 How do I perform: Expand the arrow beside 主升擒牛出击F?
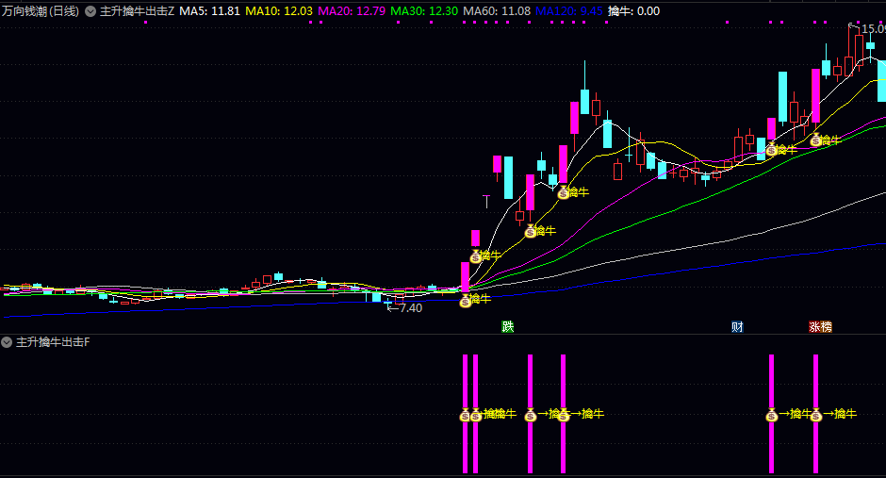point(8,342)
